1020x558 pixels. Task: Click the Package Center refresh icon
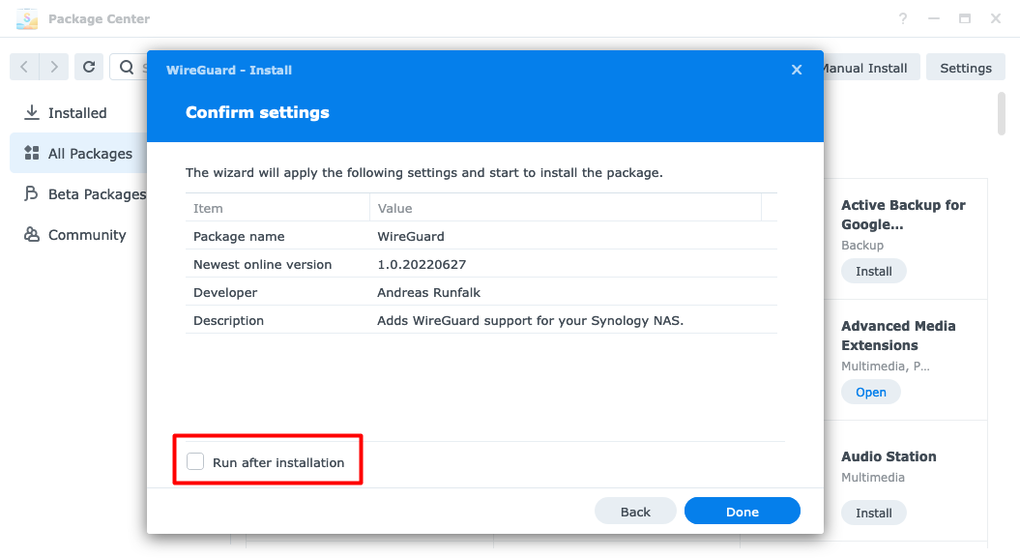point(89,67)
